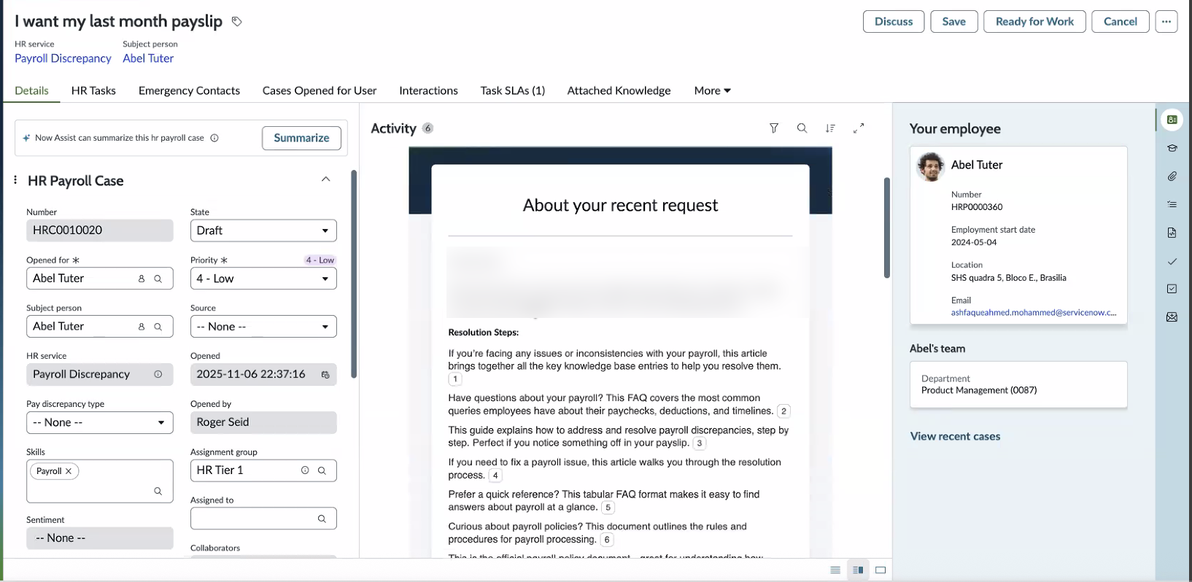Viewport: 1192px width, 582px height.
Task: Click citation marker 6 in resolution steps
Action: (607, 540)
